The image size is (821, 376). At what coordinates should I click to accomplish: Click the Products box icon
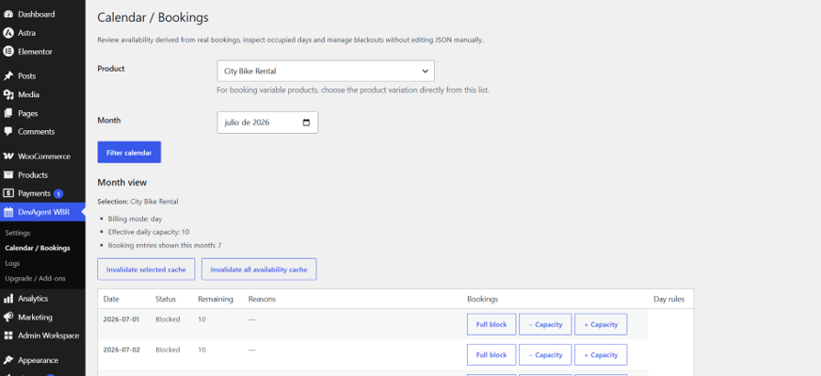click(x=8, y=174)
